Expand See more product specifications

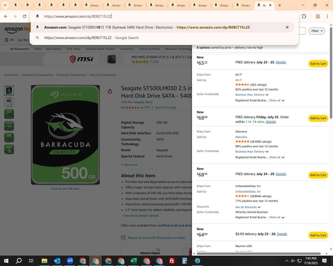coord(129,165)
